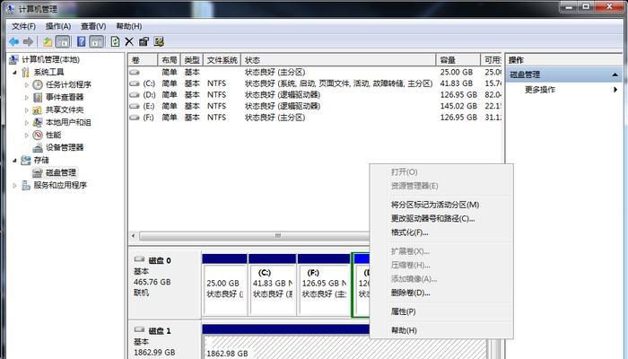This screenshot has width=628, height=359.
Task: Click the 145.02 GB capacity cell
Action: point(458,106)
